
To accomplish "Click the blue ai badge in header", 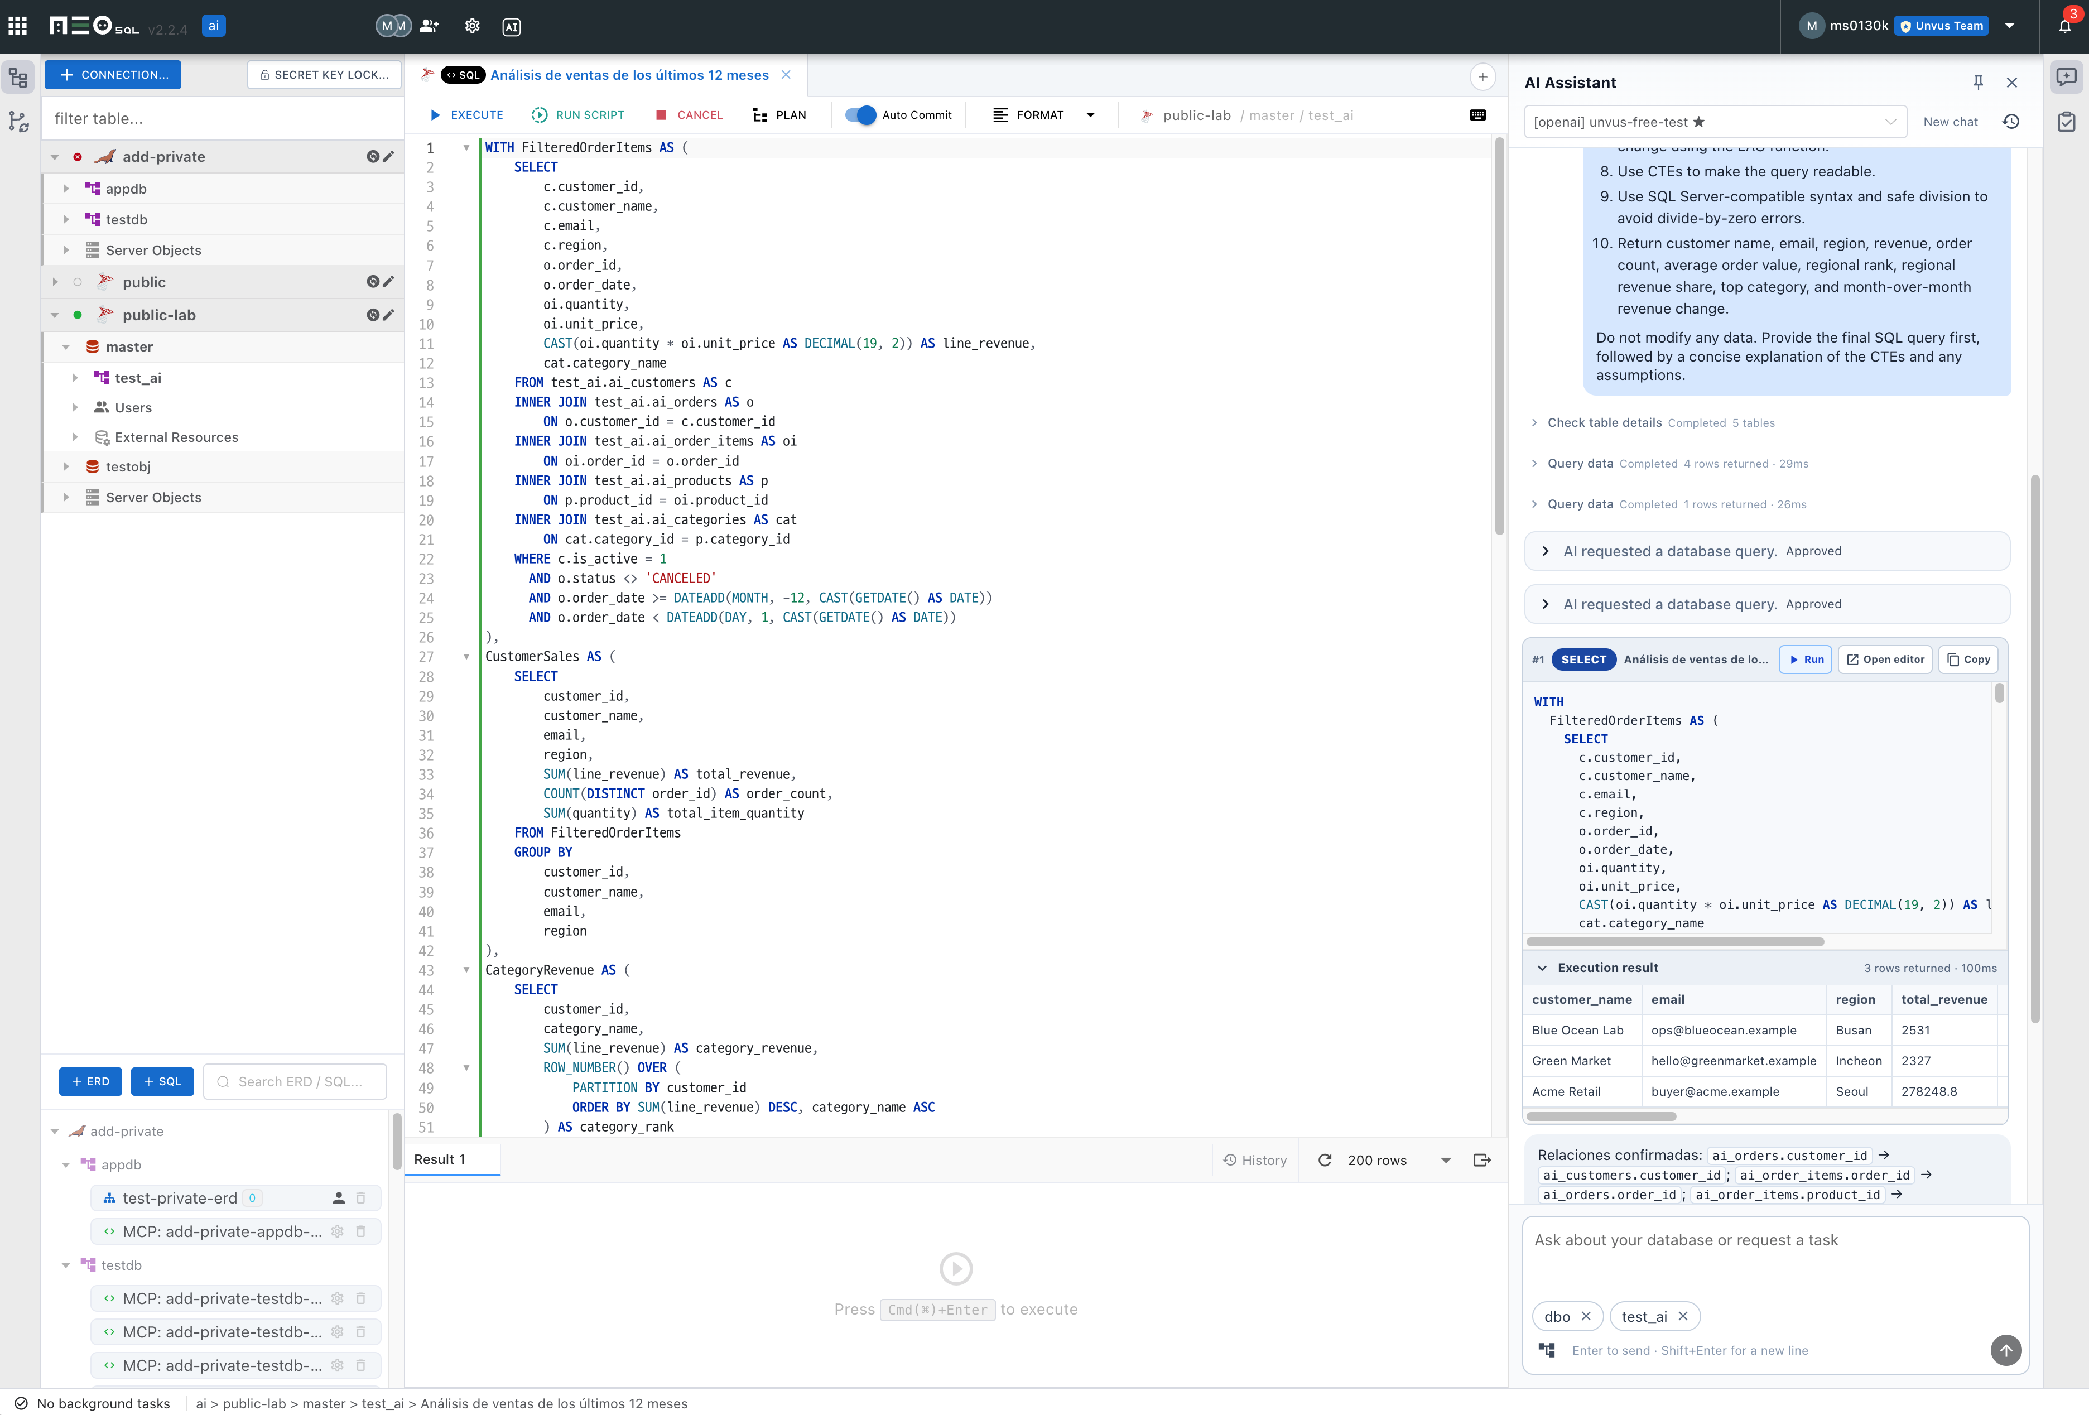I will [213, 26].
